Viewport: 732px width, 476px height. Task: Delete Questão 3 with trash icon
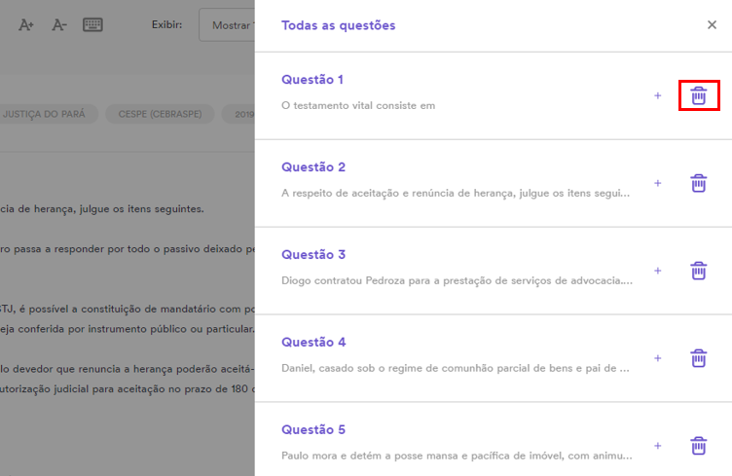tap(698, 271)
